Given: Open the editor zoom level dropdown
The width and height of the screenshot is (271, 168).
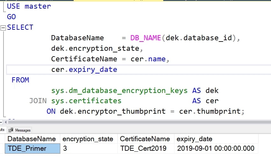Looking at the screenshot, I should pos(1,122).
